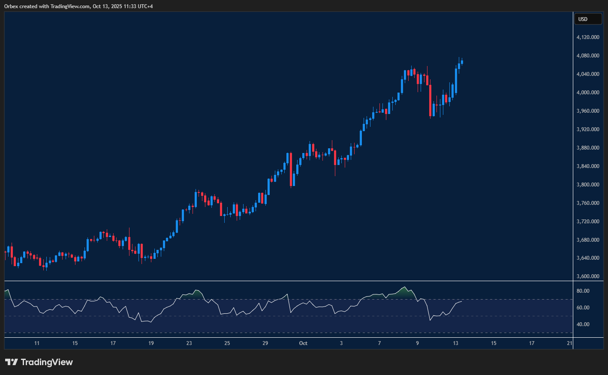
Task: Click the 23 date label on time axis
Action: point(189,343)
